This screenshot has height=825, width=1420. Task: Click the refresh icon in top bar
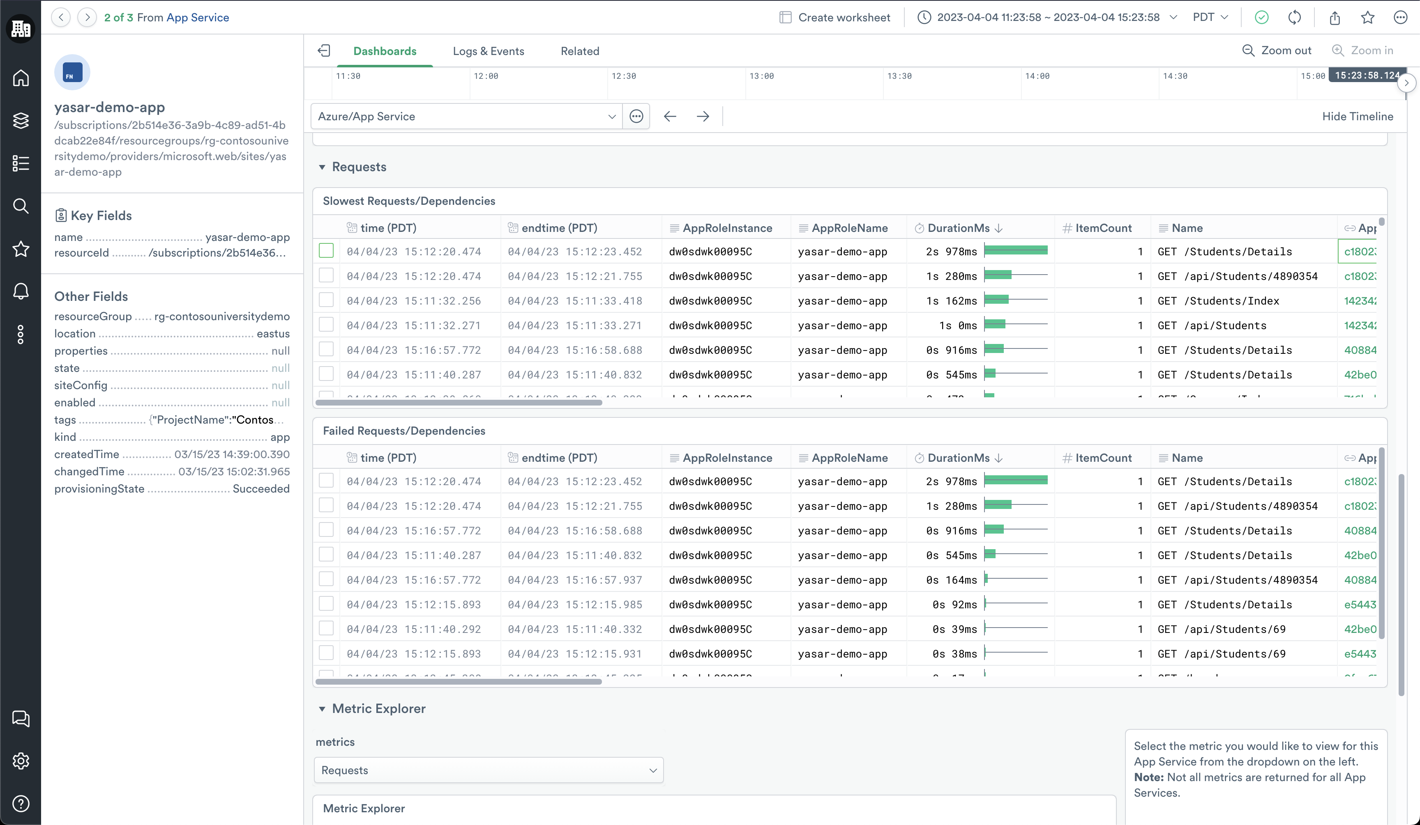click(x=1294, y=18)
